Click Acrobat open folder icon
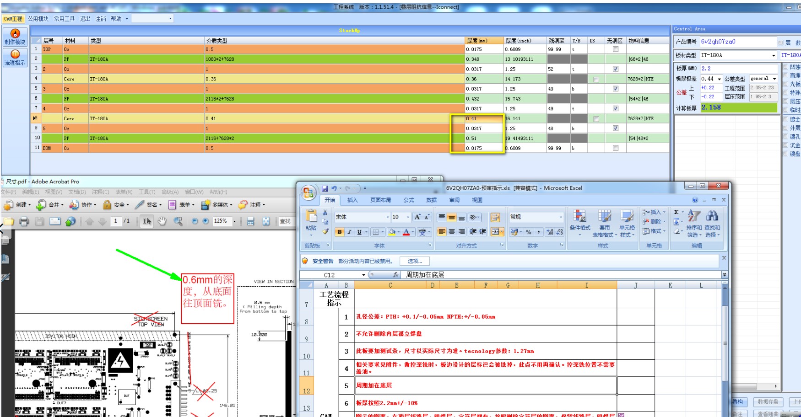Image resolution: width=801 pixels, height=417 pixels. pyautogui.click(x=9, y=221)
